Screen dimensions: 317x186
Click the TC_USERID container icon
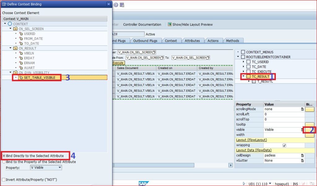click(249, 62)
